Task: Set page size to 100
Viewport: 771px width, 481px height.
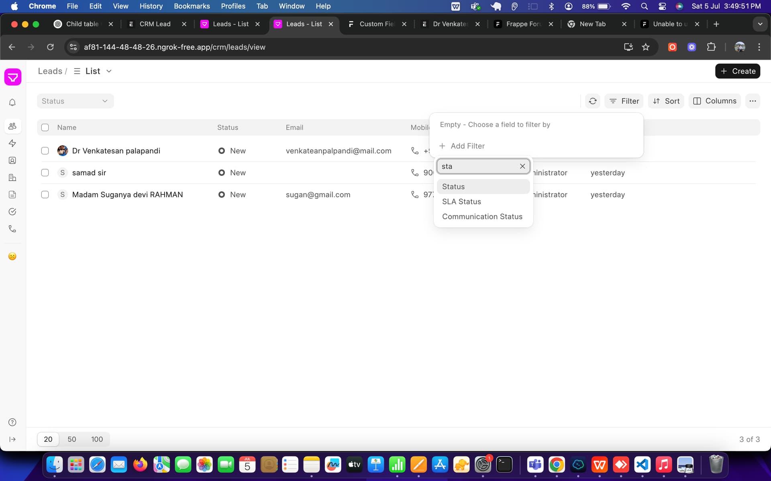Action: 97,439
